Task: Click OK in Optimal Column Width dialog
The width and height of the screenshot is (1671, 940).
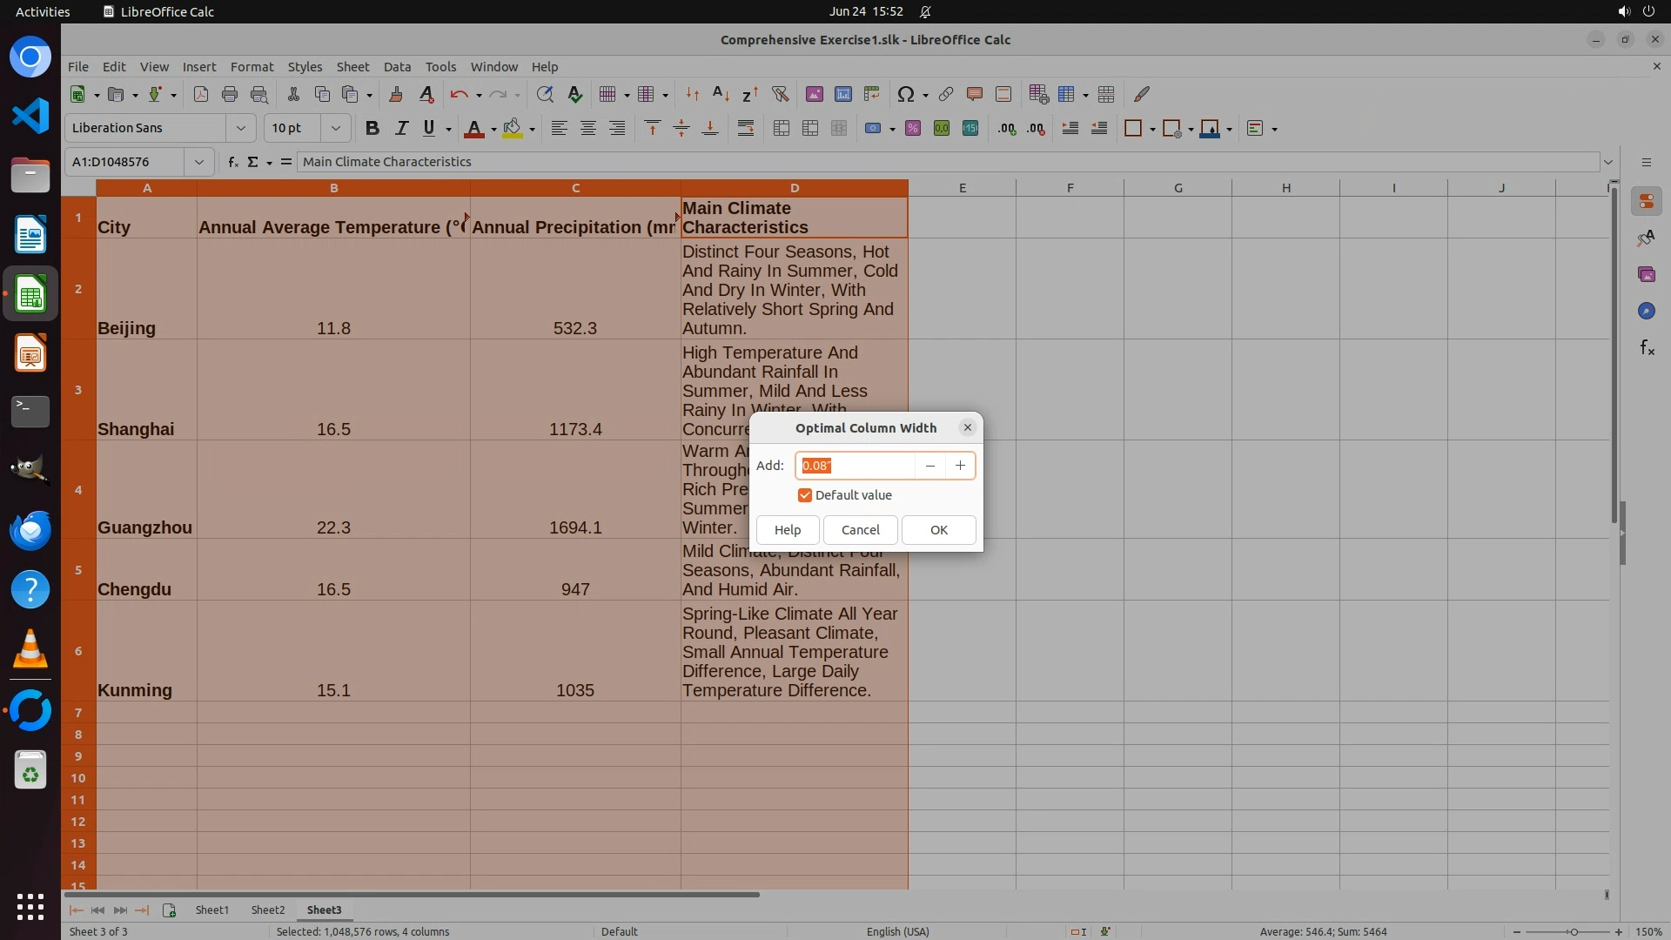Action: coord(938,530)
